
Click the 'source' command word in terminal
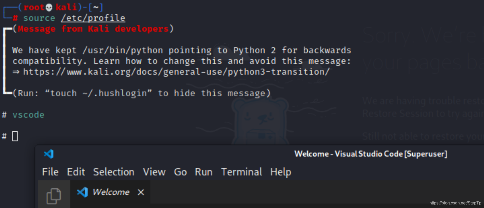click(39, 18)
